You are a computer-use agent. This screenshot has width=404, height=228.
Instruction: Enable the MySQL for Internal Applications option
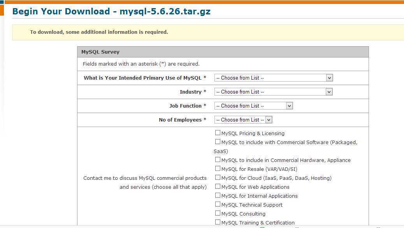(218, 195)
